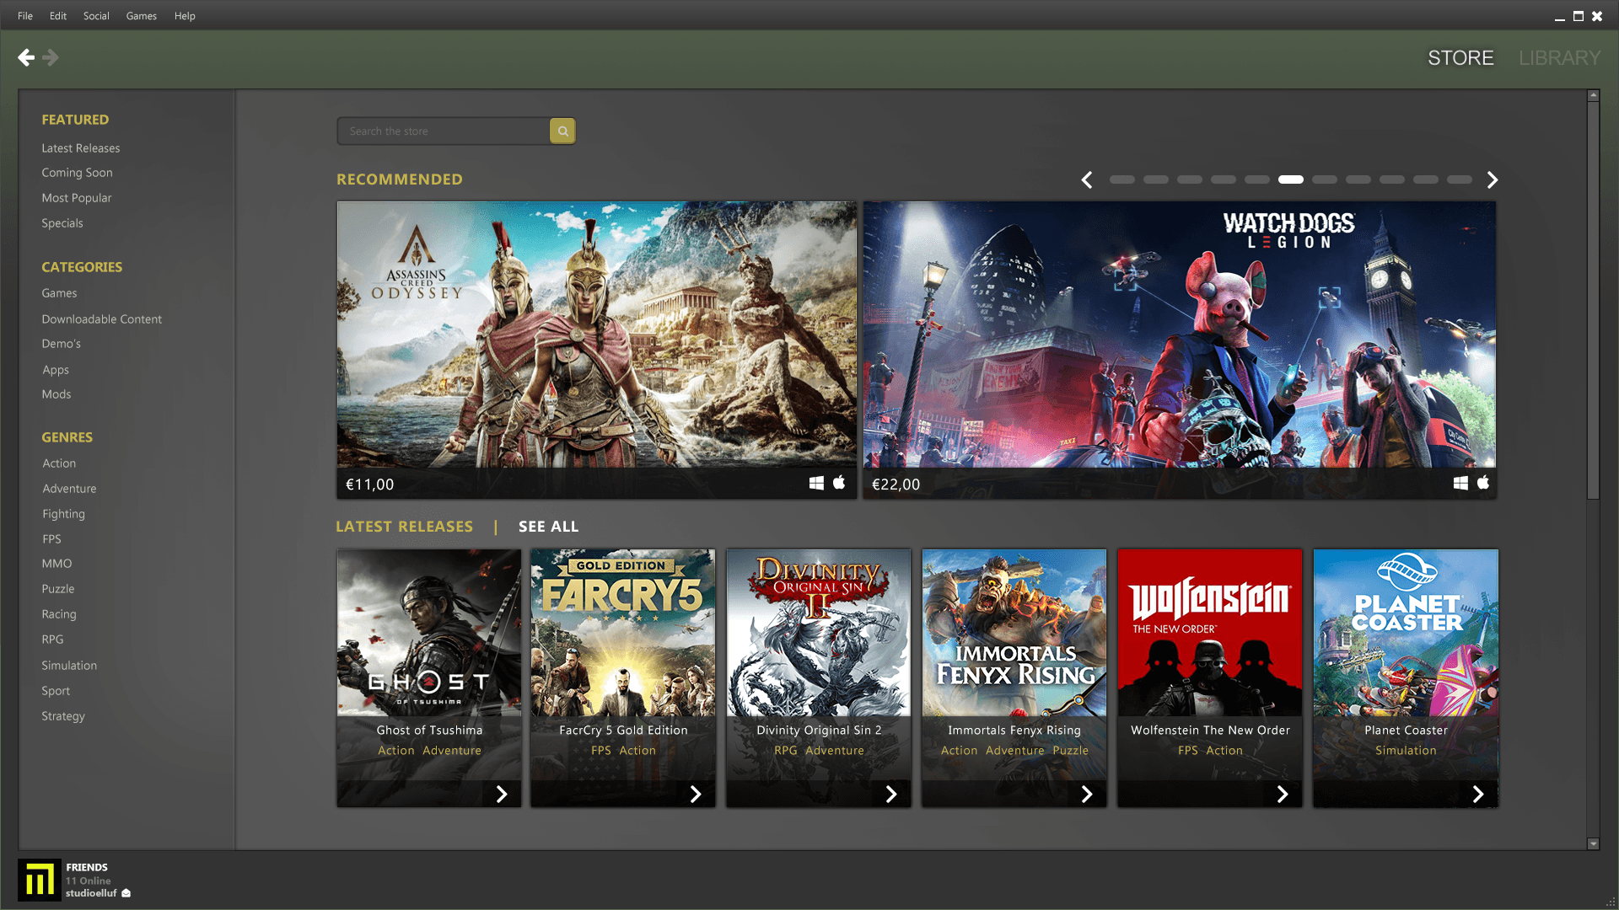Viewport: 1619px width, 910px height.
Task: Browse the Apps category
Action: tap(56, 370)
